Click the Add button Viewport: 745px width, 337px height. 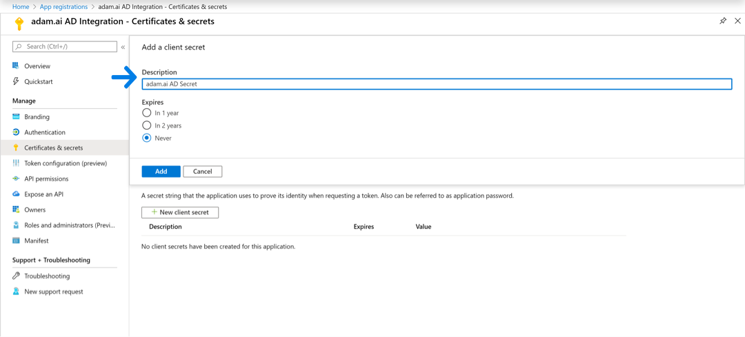point(161,172)
